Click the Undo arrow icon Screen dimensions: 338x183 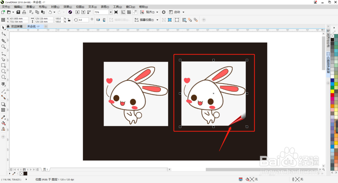click(x=50, y=12)
